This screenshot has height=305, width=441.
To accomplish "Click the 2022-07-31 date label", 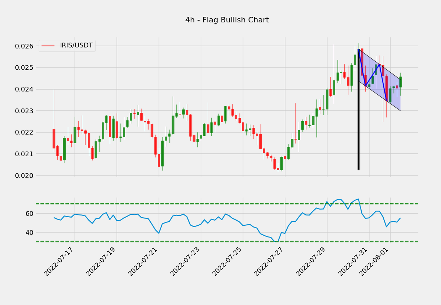I will pos(354,262).
